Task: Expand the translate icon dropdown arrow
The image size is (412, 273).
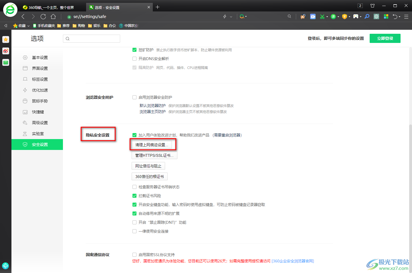Action: pyautogui.click(x=338, y=17)
